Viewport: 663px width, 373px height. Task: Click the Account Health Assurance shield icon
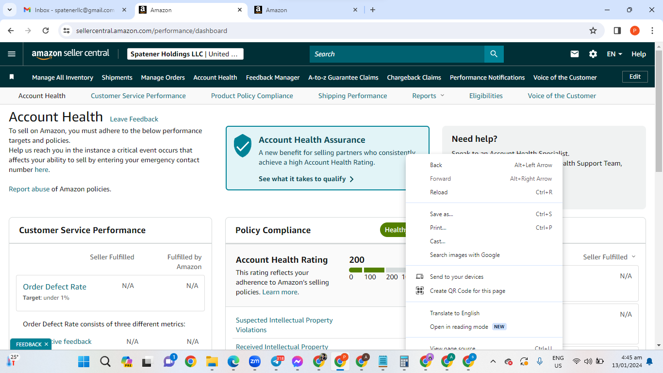click(243, 146)
